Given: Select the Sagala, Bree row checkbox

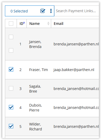Looking at the screenshot, I should [x=11, y=88].
